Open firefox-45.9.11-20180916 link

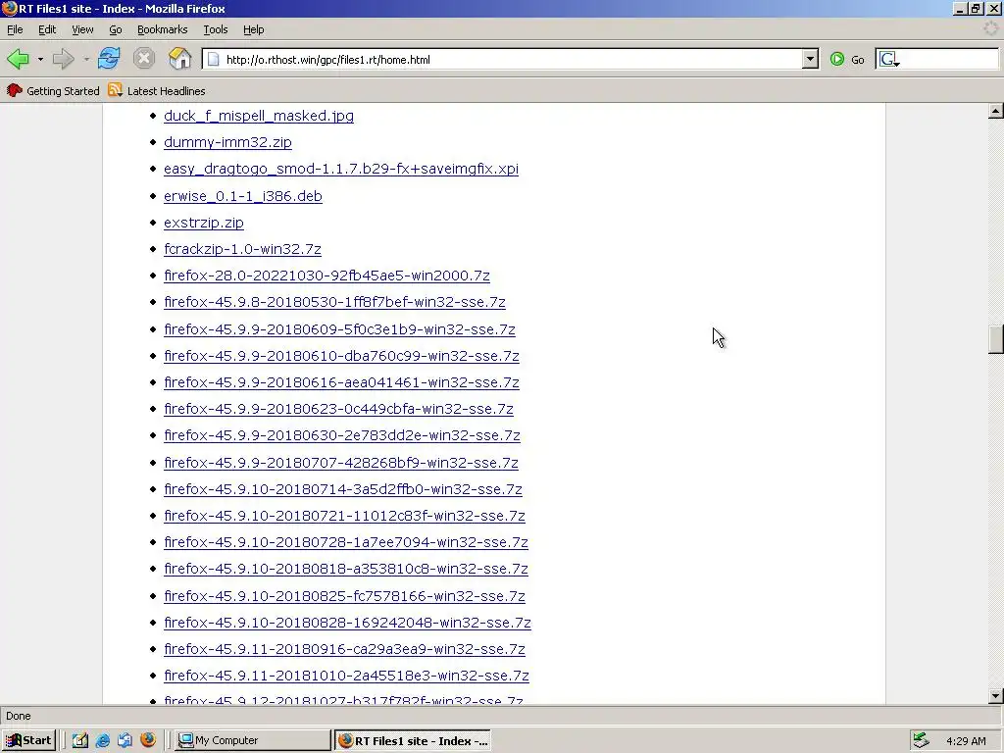pos(344,649)
